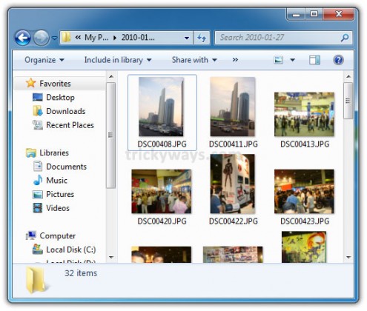
Task: Click the DSC00408.JPG file name
Action: click(162, 144)
